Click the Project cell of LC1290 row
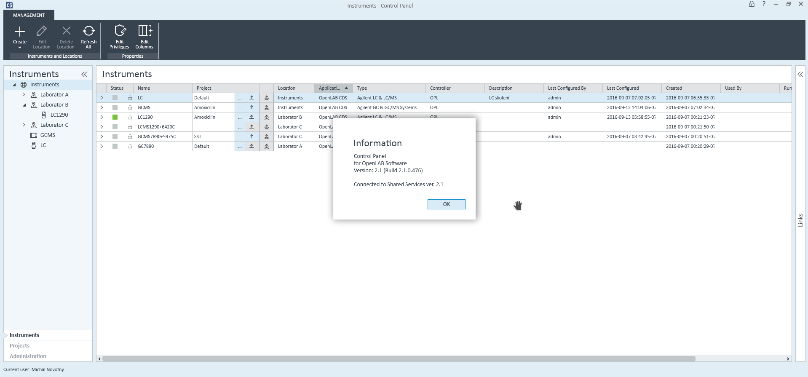 [213, 117]
